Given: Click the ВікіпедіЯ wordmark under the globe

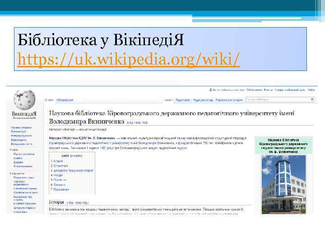Looking at the screenshot, I should coord(24,114).
